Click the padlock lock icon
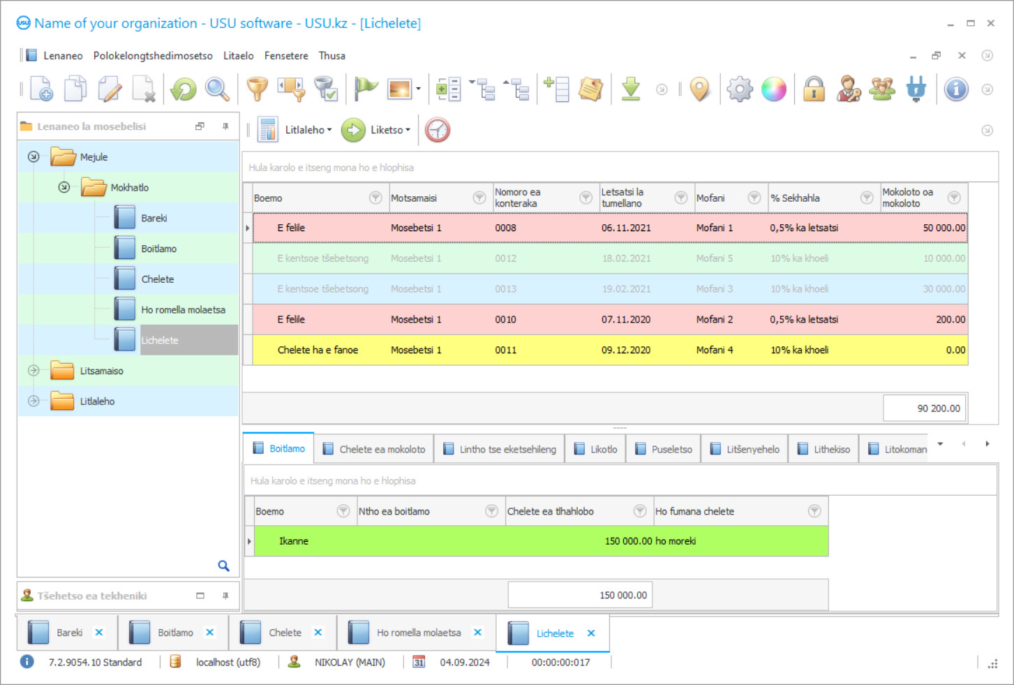The image size is (1014, 685). tap(814, 89)
